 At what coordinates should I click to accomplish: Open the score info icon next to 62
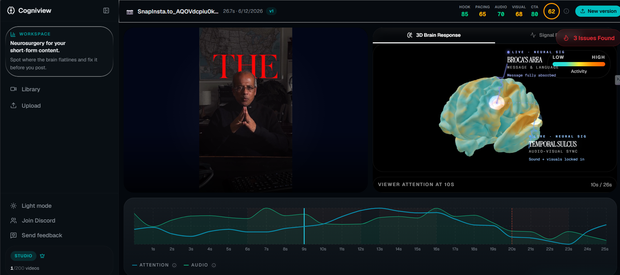coord(566,11)
